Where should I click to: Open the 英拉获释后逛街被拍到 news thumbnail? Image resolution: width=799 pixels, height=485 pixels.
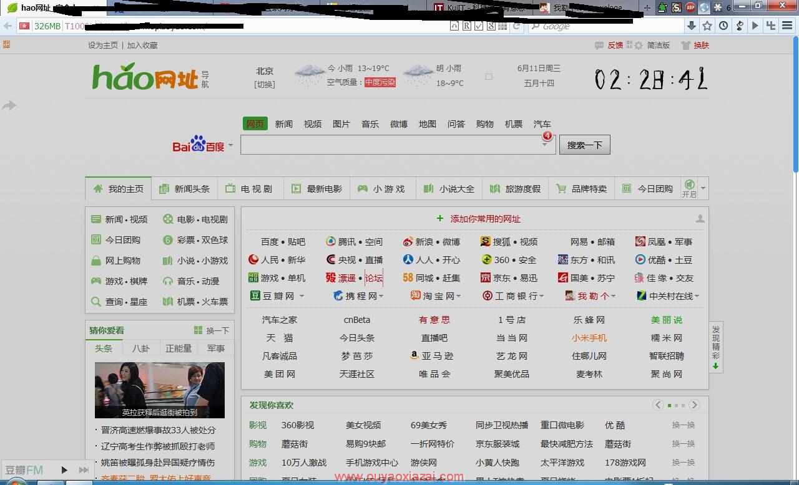pos(160,390)
